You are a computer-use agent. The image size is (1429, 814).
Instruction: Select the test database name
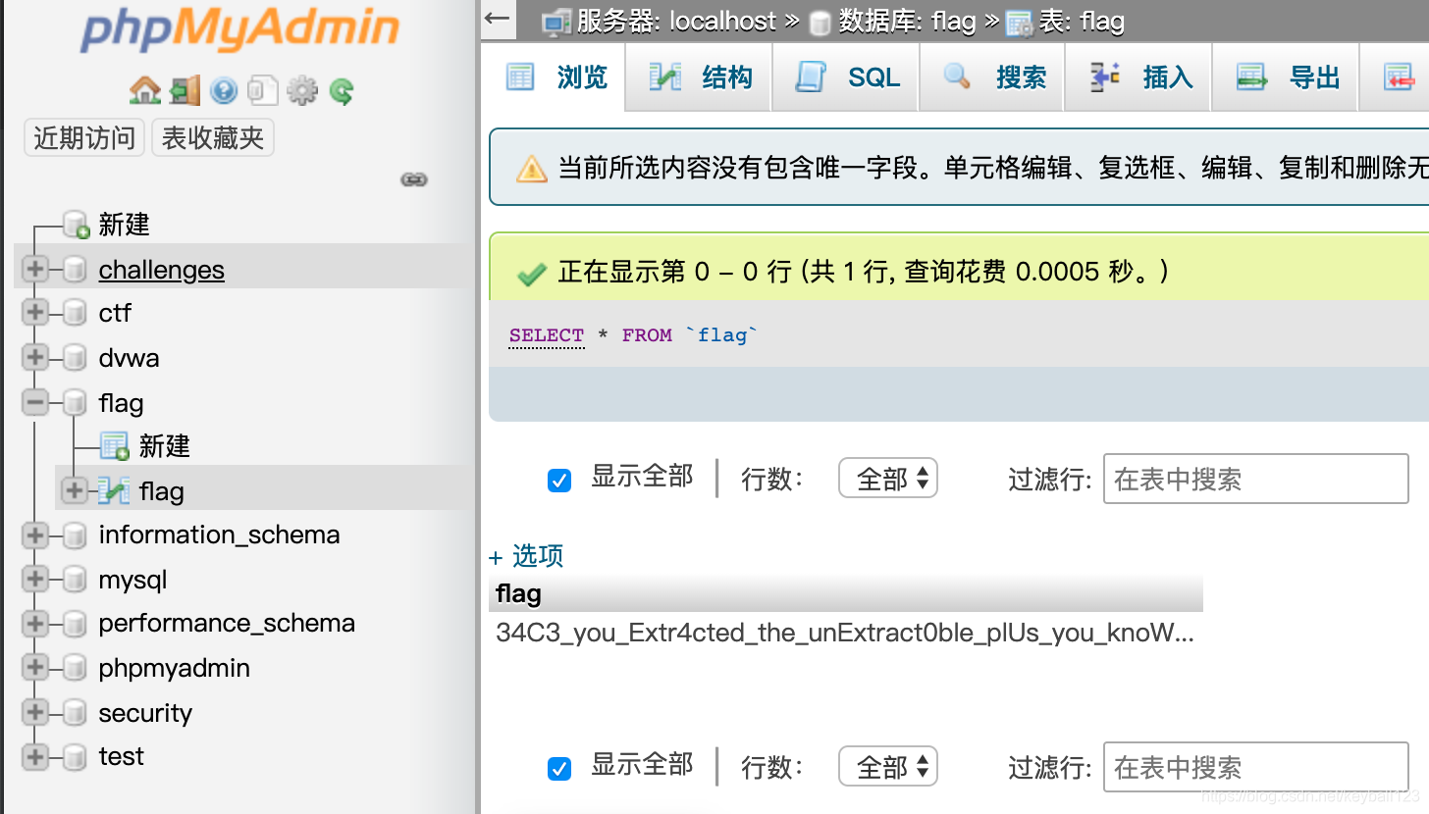(x=122, y=757)
